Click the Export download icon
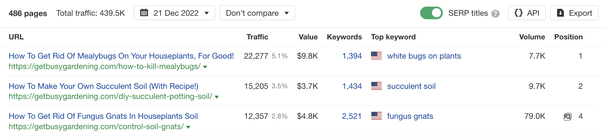Viewport: 606px width, 138px height. pos(560,13)
